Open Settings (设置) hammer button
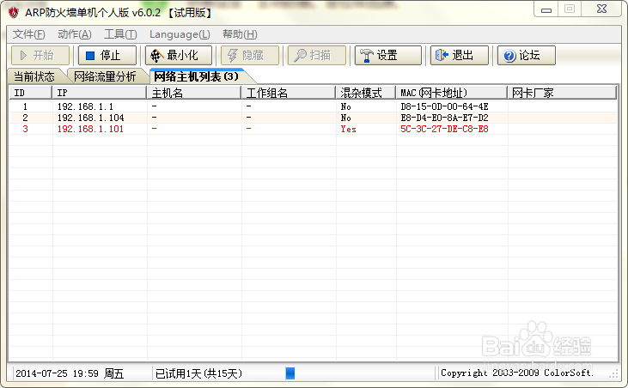 click(388, 55)
